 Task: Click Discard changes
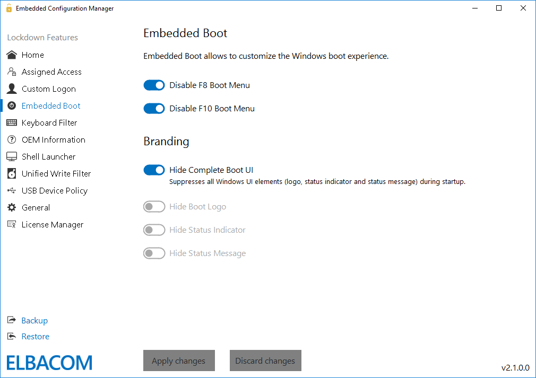tap(265, 361)
